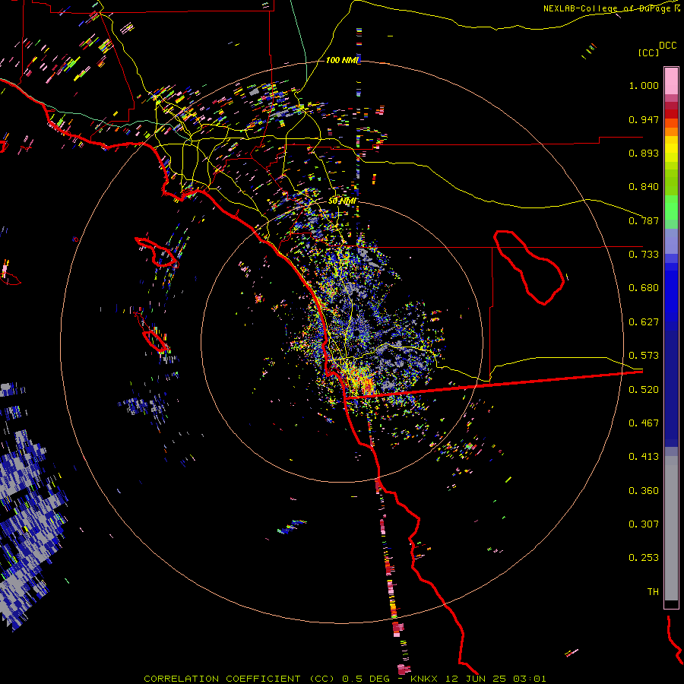This screenshot has height=684, width=684.
Task: Click the 100 NMI range ring label
Action: pos(343,60)
